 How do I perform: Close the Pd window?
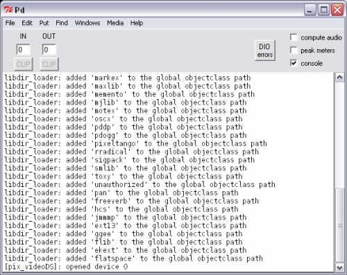tap(337, 10)
